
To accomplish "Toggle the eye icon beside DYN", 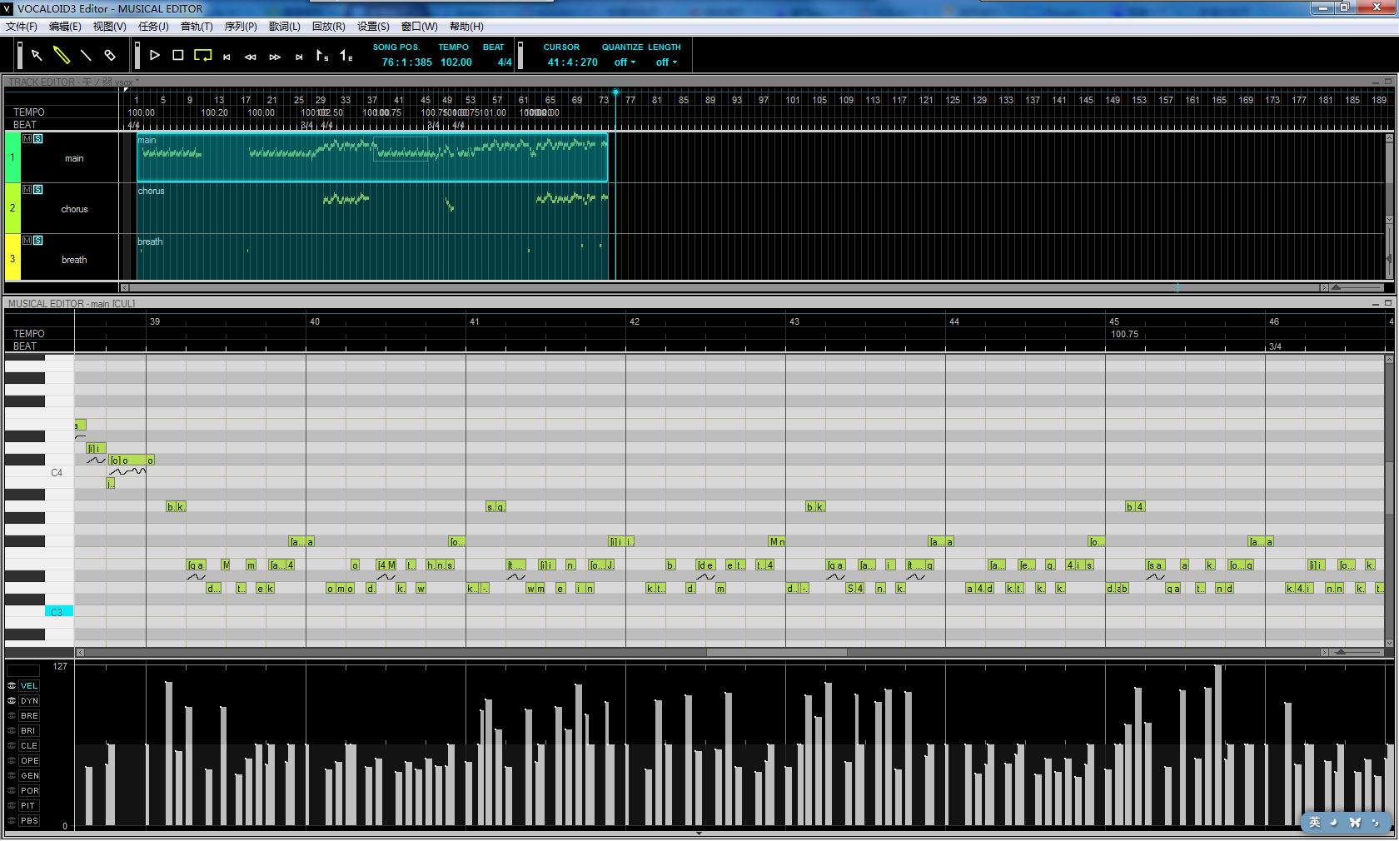I will click(12, 701).
